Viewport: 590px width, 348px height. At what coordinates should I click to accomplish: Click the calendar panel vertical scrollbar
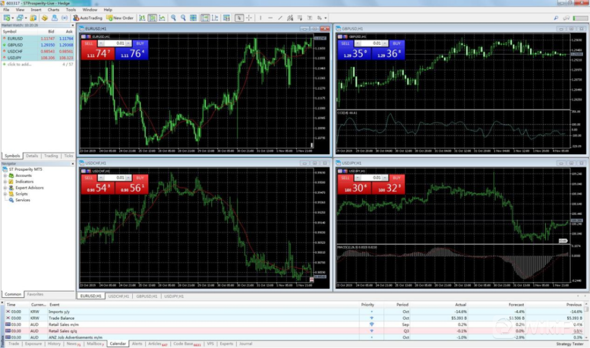(586, 321)
